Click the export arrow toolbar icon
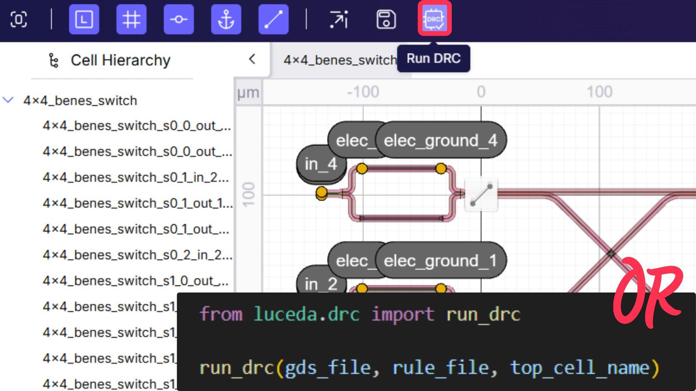The height and width of the screenshot is (391, 696). (x=339, y=19)
